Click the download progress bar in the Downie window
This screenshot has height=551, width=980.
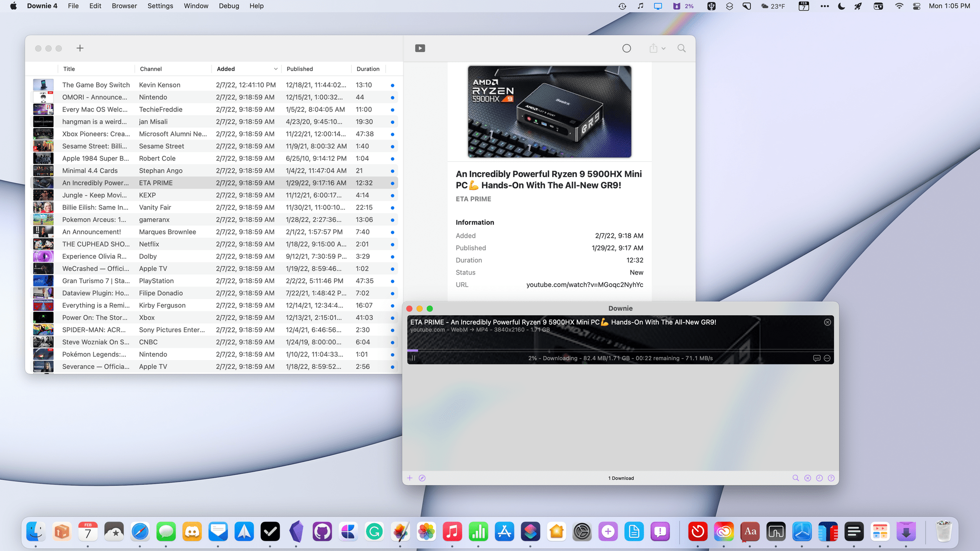[620, 351]
